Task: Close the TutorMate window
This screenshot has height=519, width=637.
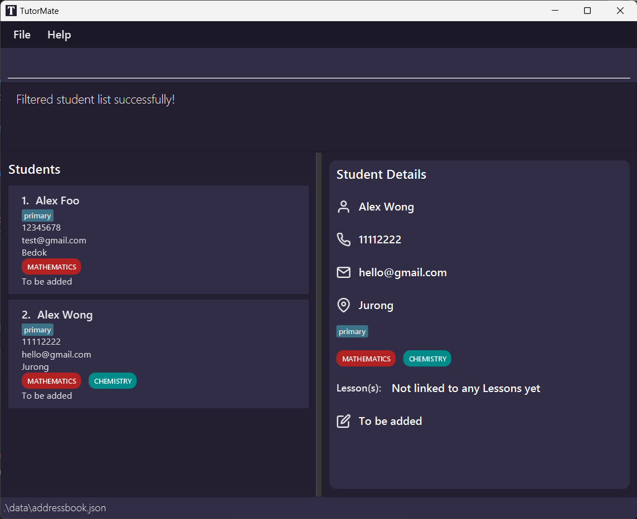Action: tap(620, 11)
